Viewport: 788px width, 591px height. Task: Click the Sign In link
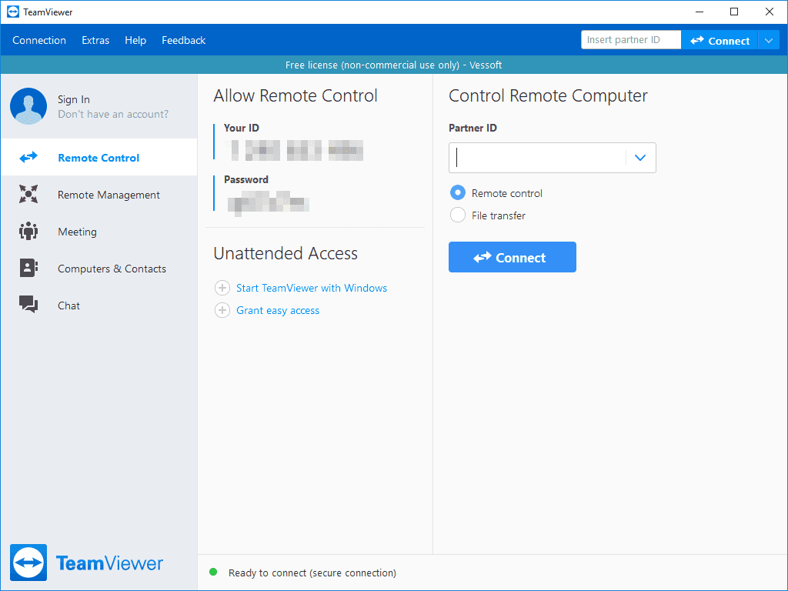[x=73, y=99]
